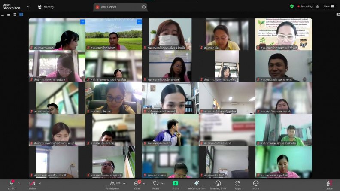Toggle the Video camera on
340x191 pixels.
click(32, 185)
